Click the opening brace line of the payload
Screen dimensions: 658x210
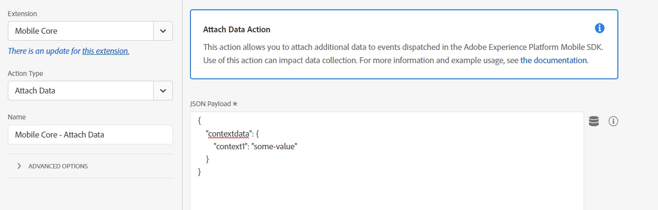pyautogui.click(x=200, y=120)
